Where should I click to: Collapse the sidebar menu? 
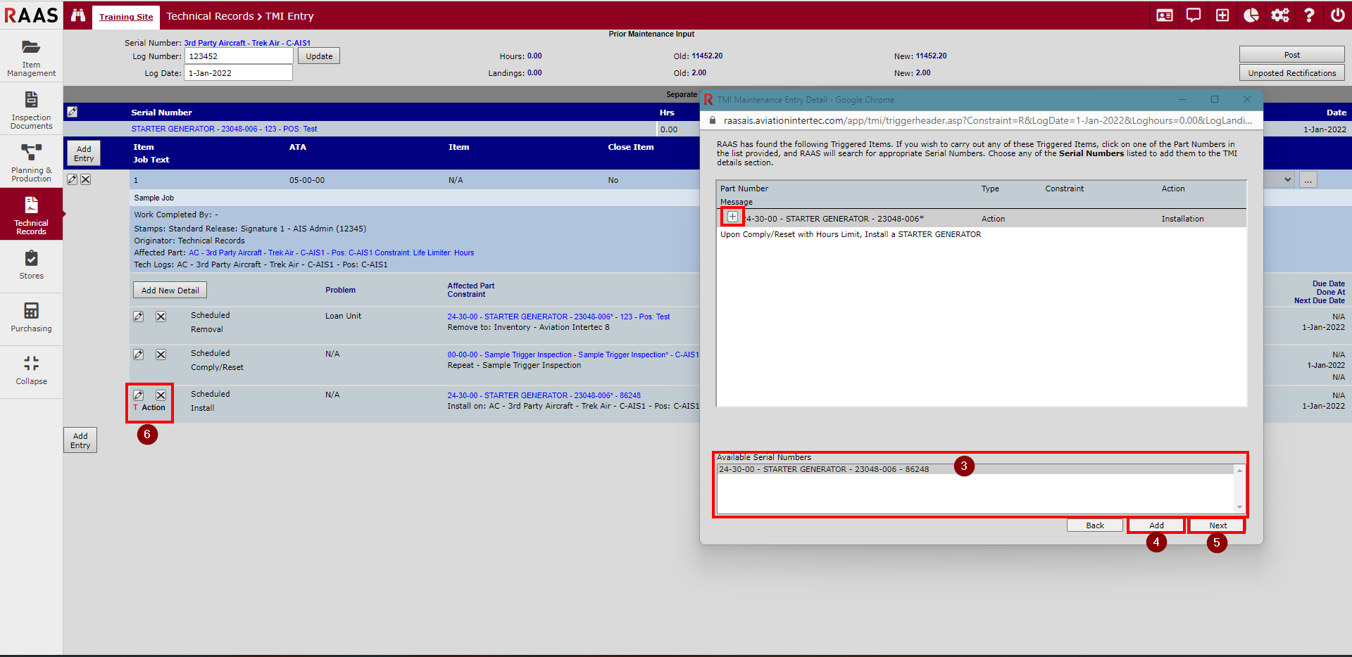[31, 371]
